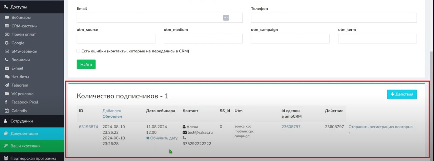Click the CRM-системы sidebar icon

click(7, 26)
